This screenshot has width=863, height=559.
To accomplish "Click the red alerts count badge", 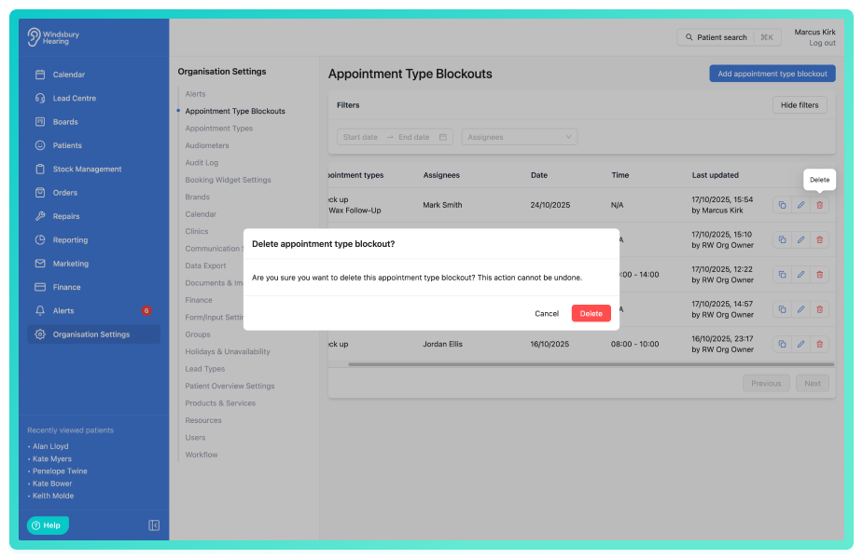I will coord(146,310).
